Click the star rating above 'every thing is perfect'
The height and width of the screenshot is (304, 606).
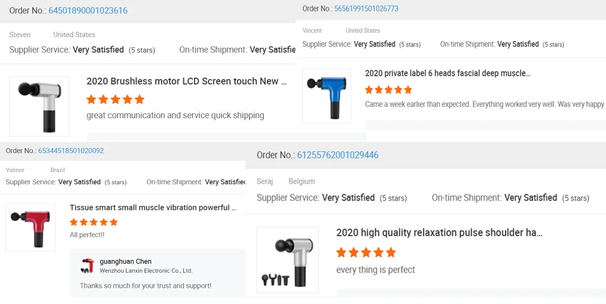coord(366,253)
